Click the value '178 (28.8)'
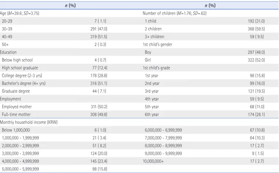This screenshot has width=279, height=173. coord(99,76)
